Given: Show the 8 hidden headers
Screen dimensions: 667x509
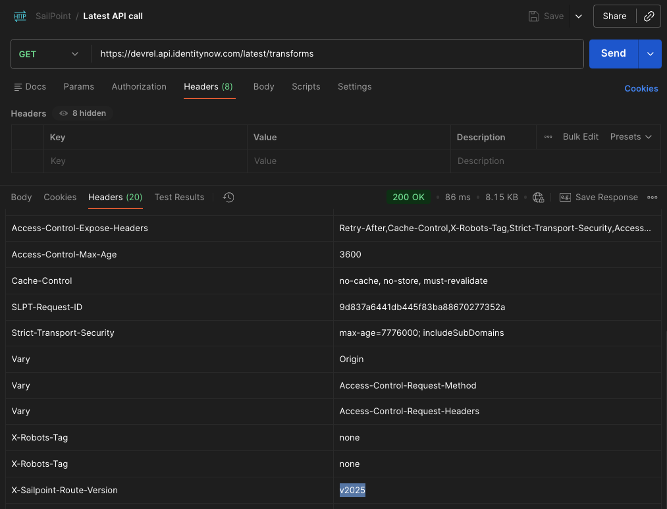Looking at the screenshot, I should [83, 113].
